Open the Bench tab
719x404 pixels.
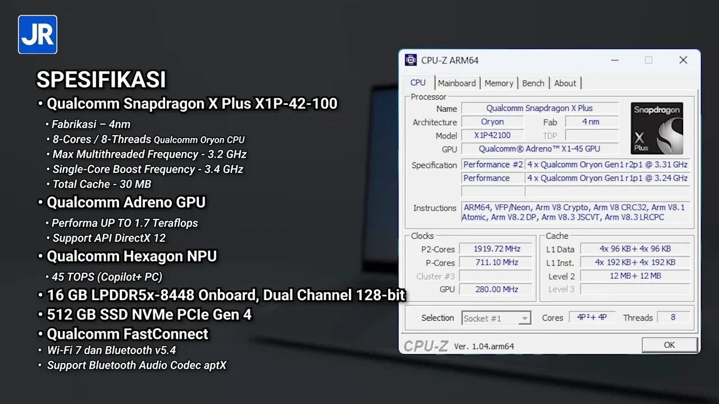[x=533, y=83]
